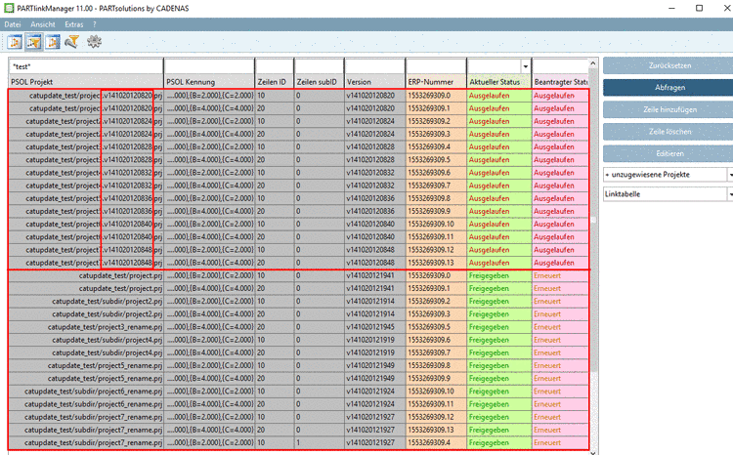Open settings via the gear toolbar icon

tap(94, 42)
